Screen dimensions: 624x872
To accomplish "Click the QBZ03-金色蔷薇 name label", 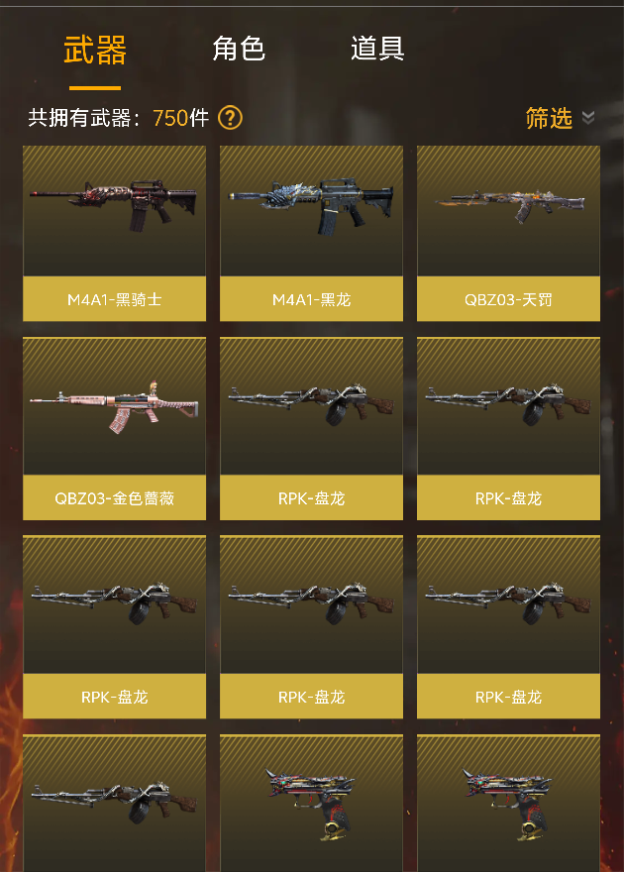I will (115, 497).
